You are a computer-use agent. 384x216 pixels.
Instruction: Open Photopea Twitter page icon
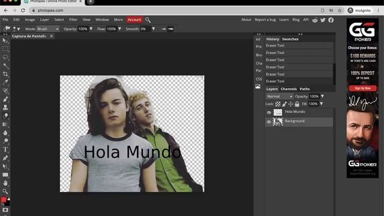click(323, 20)
